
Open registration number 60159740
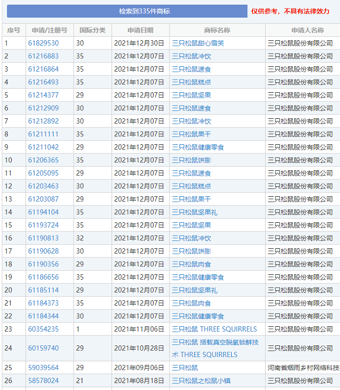tap(44, 348)
